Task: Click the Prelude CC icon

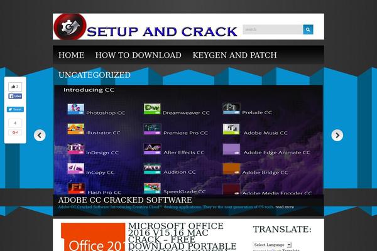Action: 231,109
